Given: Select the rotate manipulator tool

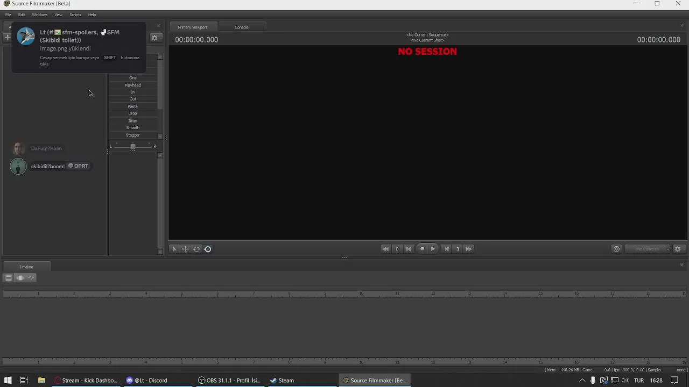Looking at the screenshot, I should tap(196, 249).
